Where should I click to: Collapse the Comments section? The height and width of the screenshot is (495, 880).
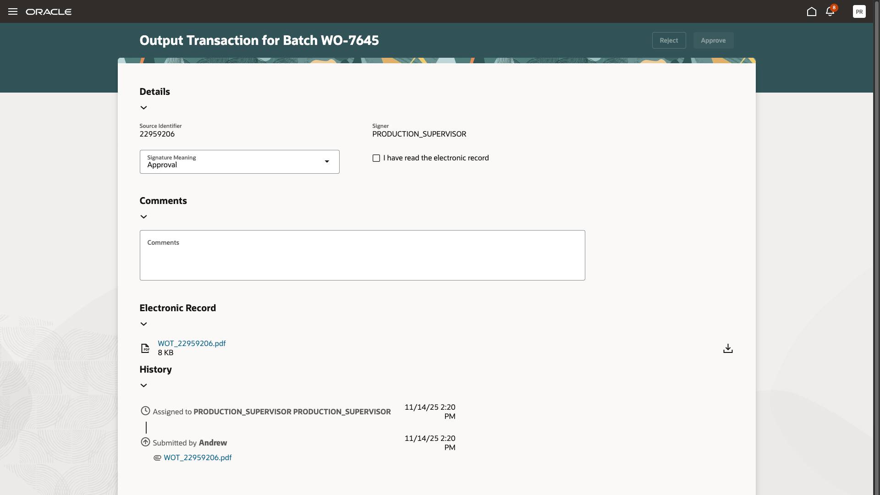click(143, 216)
